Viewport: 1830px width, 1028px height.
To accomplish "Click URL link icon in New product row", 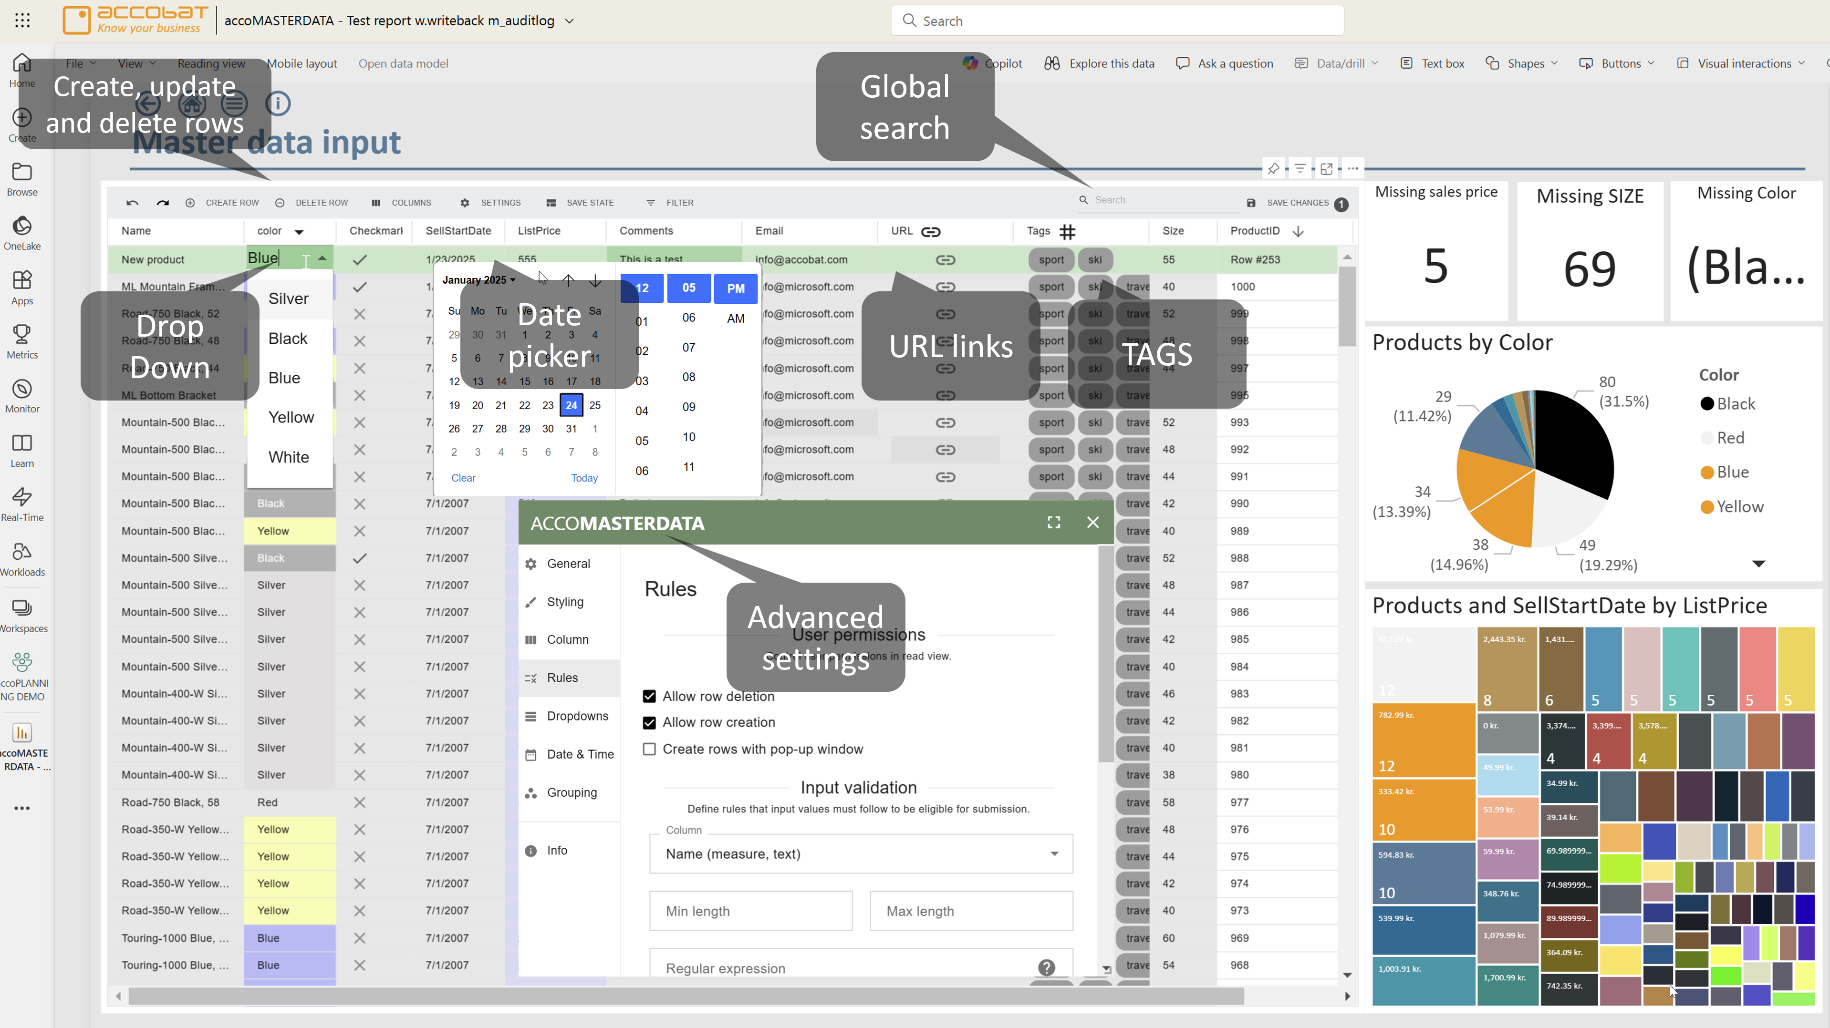I will 945,260.
